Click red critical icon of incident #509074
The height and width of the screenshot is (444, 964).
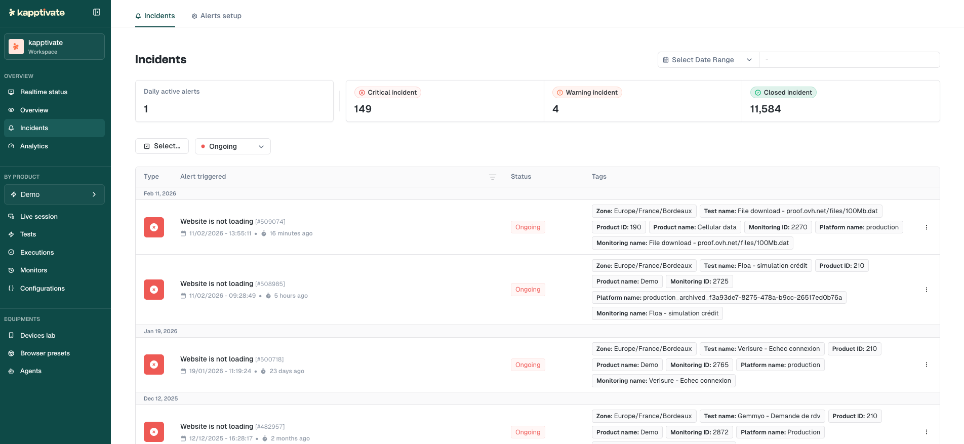pos(154,227)
